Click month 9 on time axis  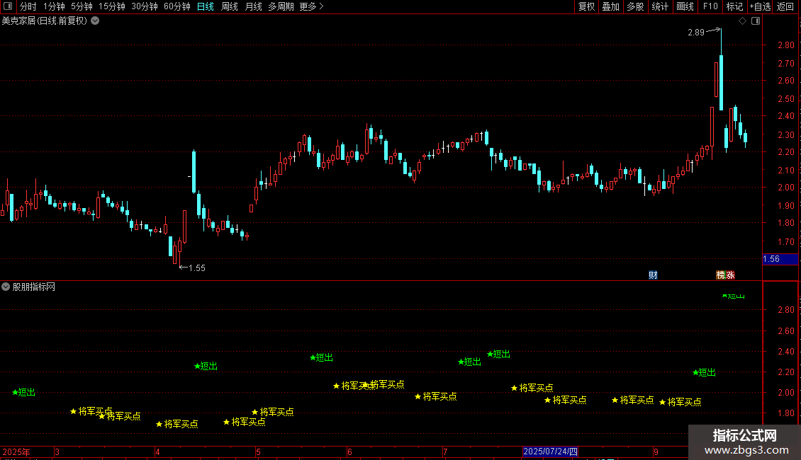click(656, 452)
